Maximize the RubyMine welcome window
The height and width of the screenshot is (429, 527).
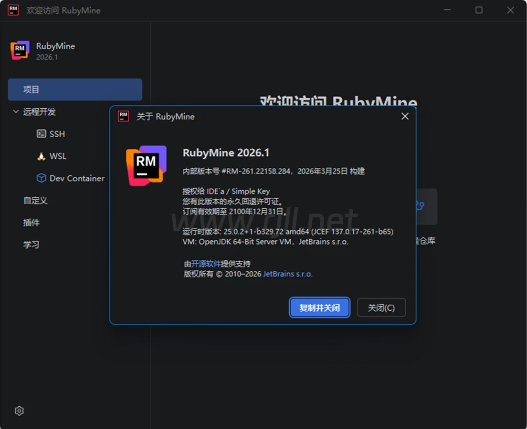tap(479, 10)
